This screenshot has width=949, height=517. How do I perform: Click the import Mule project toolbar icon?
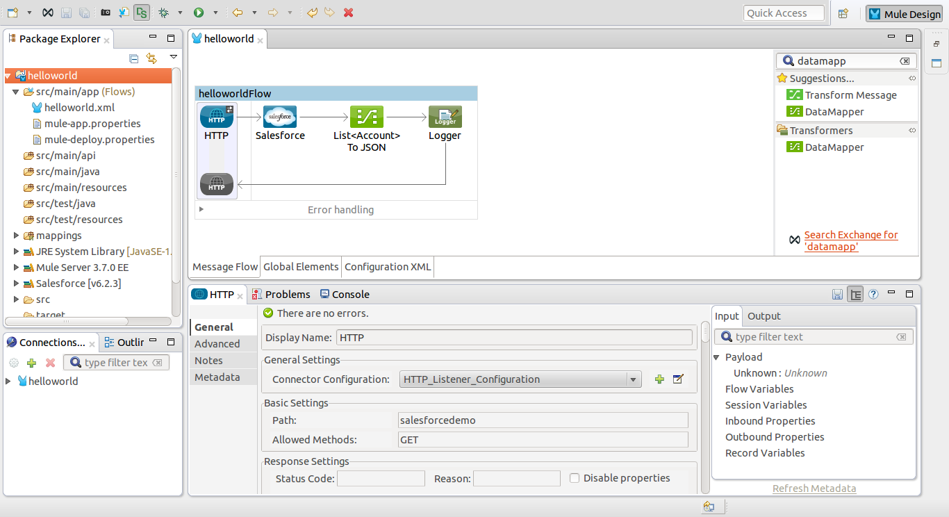pyautogui.click(x=124, y=13)
